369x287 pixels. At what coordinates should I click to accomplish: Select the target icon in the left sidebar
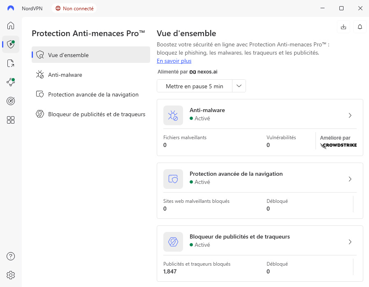[x=11, y=101]
